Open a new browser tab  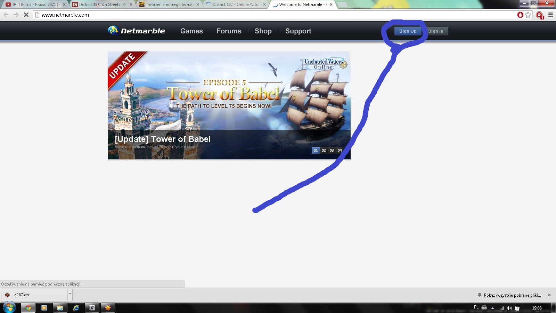(343, 5)
